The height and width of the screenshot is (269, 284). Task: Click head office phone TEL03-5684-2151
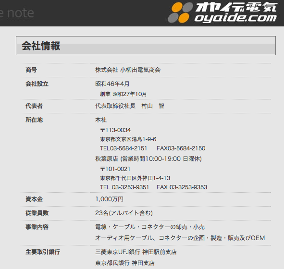coord(123,148)
